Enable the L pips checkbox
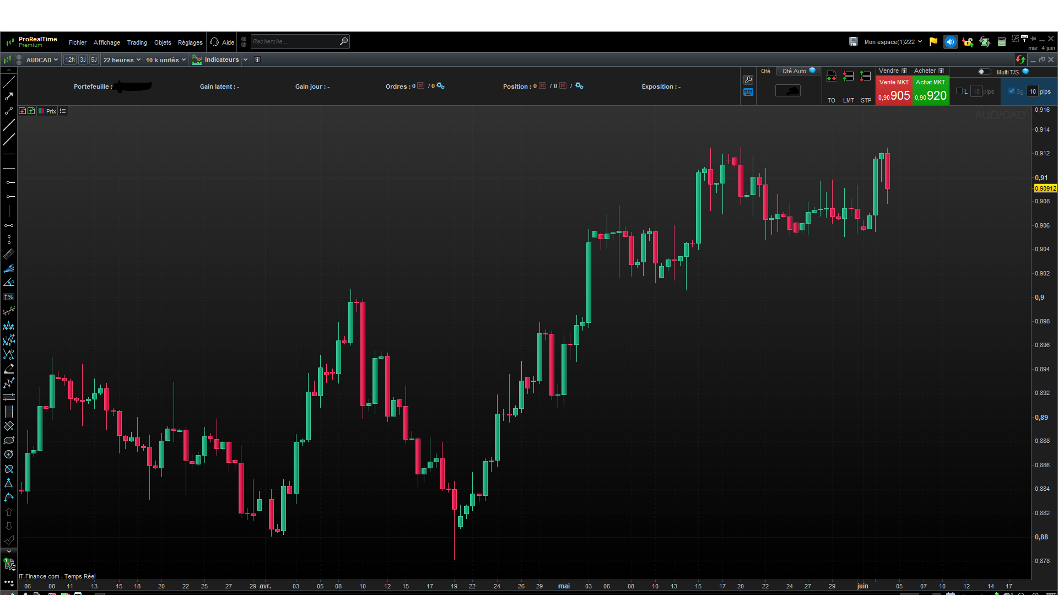The image size is (1058, 595). pos(959,91)
